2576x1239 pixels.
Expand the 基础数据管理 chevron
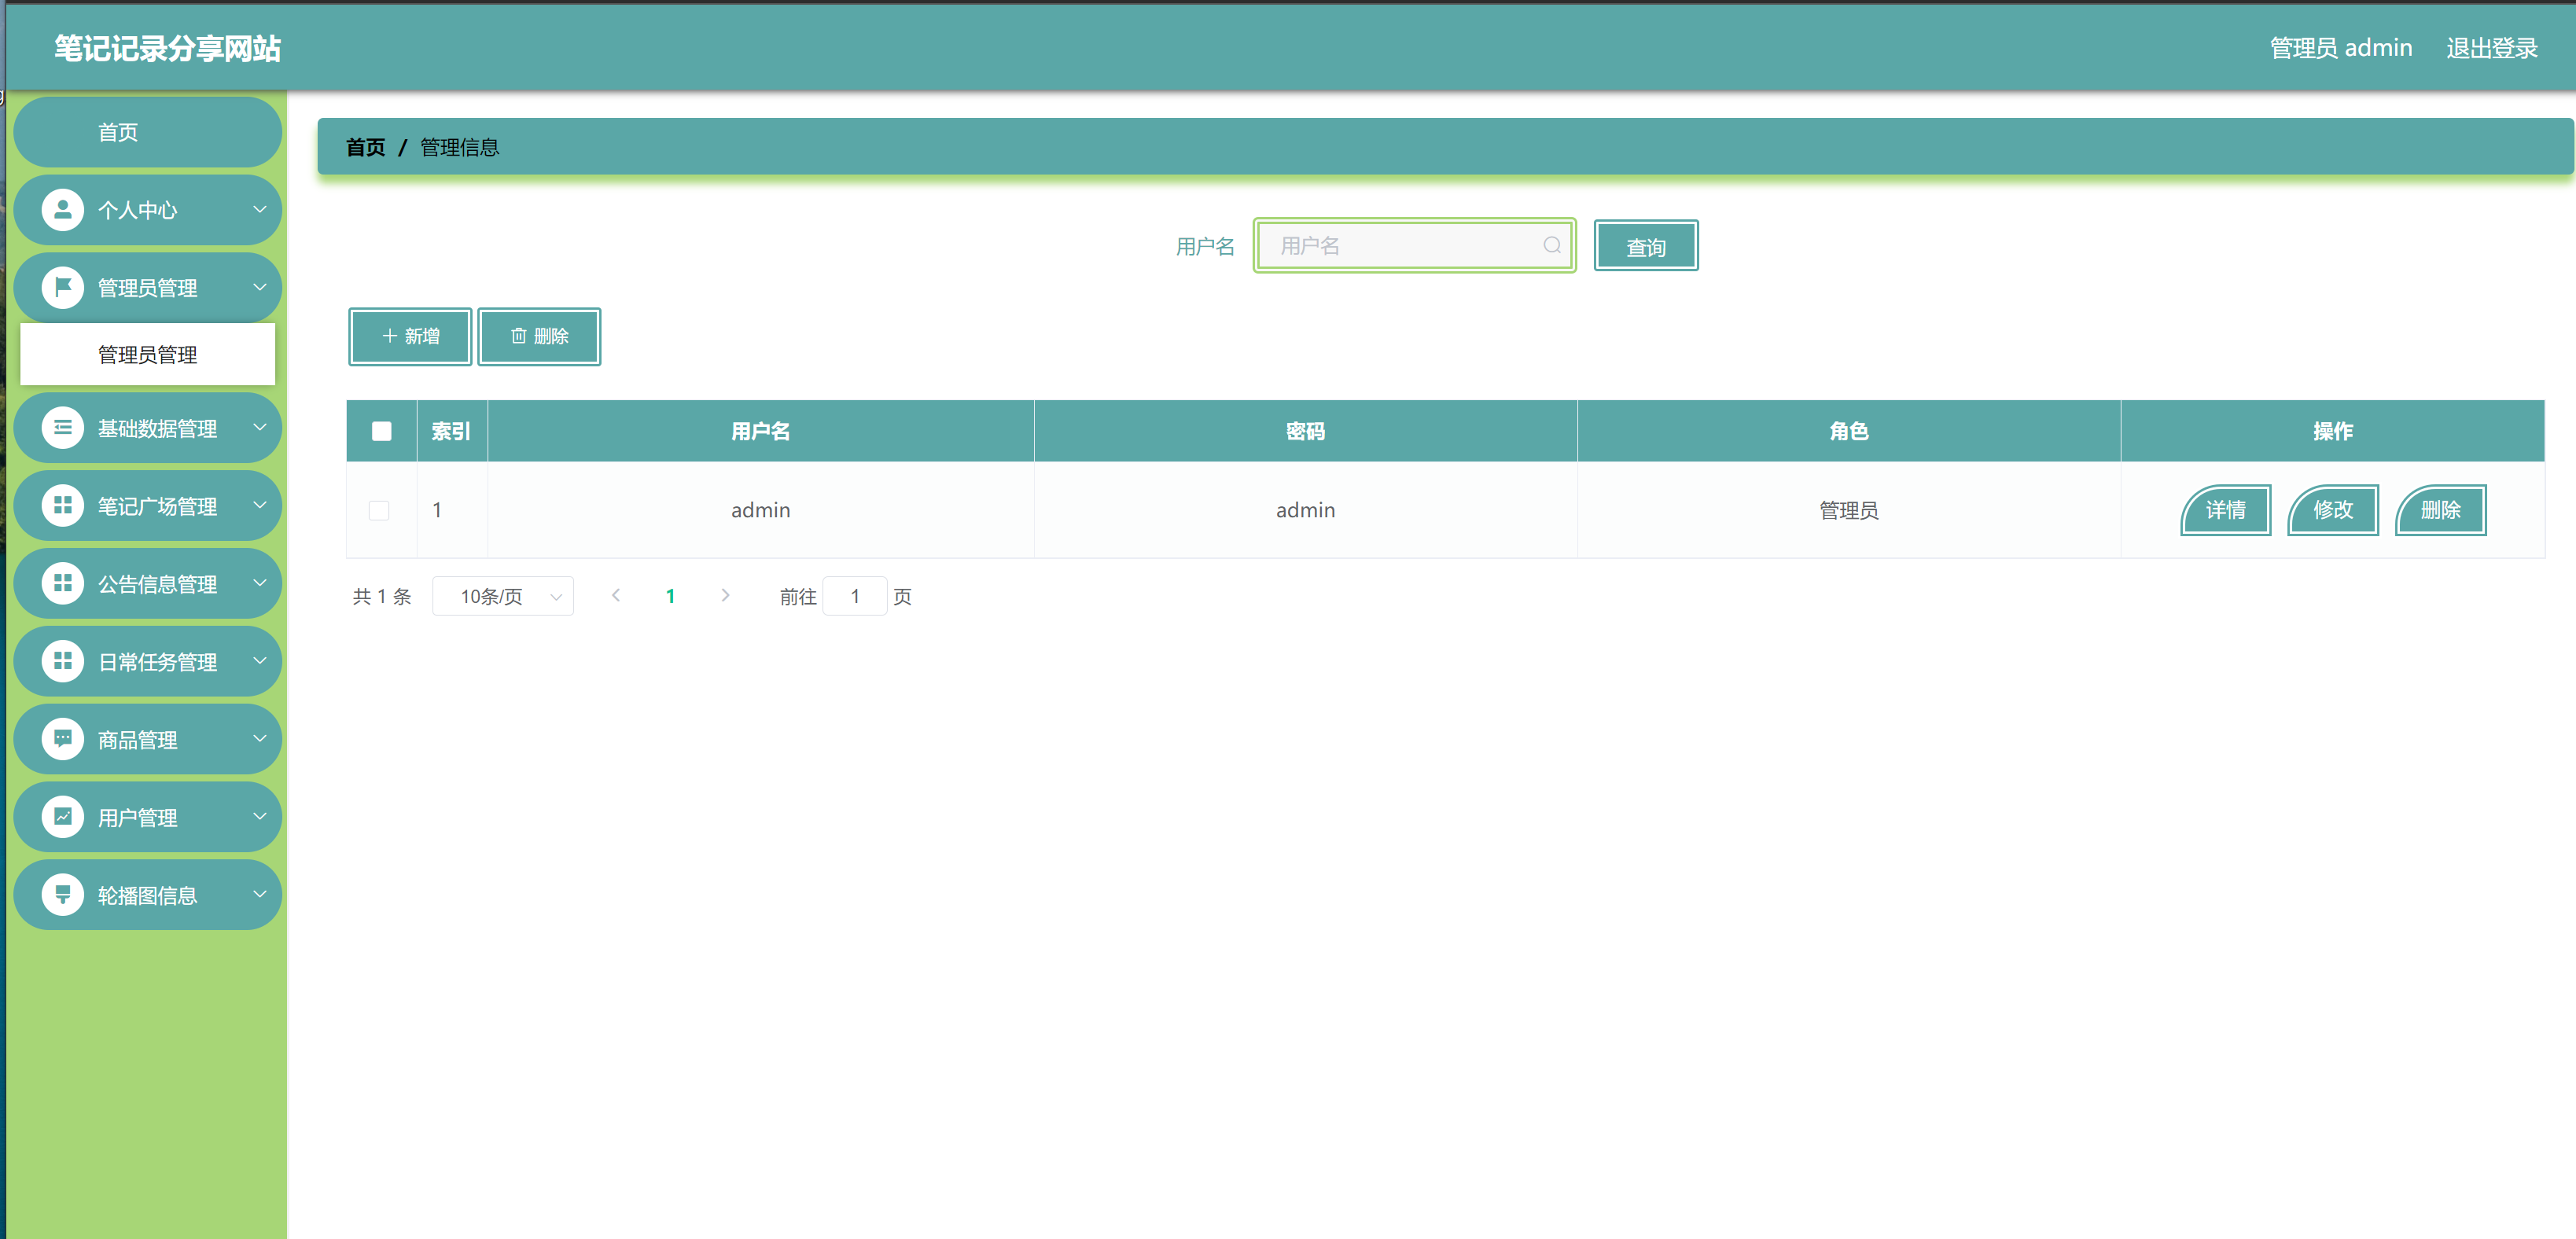click(260, 428)
